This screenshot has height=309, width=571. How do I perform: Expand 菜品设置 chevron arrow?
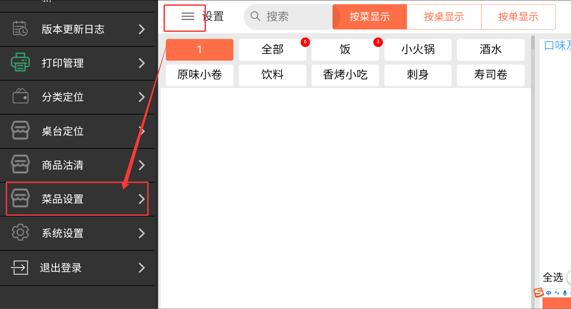coord(142,199)
